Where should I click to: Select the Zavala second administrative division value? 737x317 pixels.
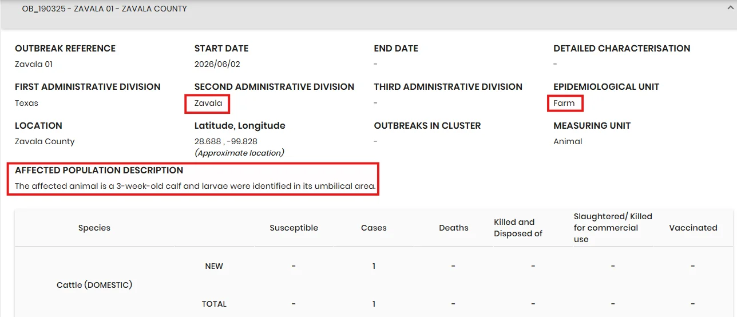pos(208,103)
